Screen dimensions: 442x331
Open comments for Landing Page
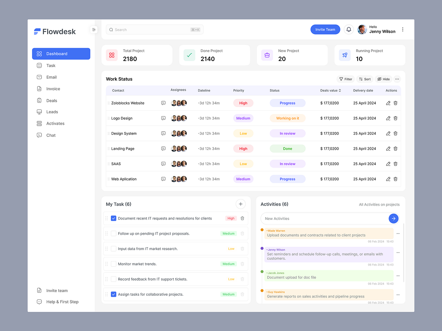pos(163,149)
